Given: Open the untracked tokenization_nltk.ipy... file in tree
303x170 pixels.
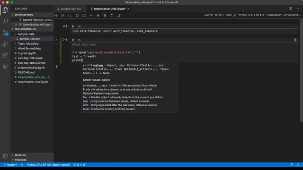Looking at the screenshot, I should click(x=32, y=77).
